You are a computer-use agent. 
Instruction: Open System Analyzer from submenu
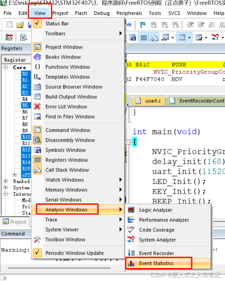click(x=168, y=240)
